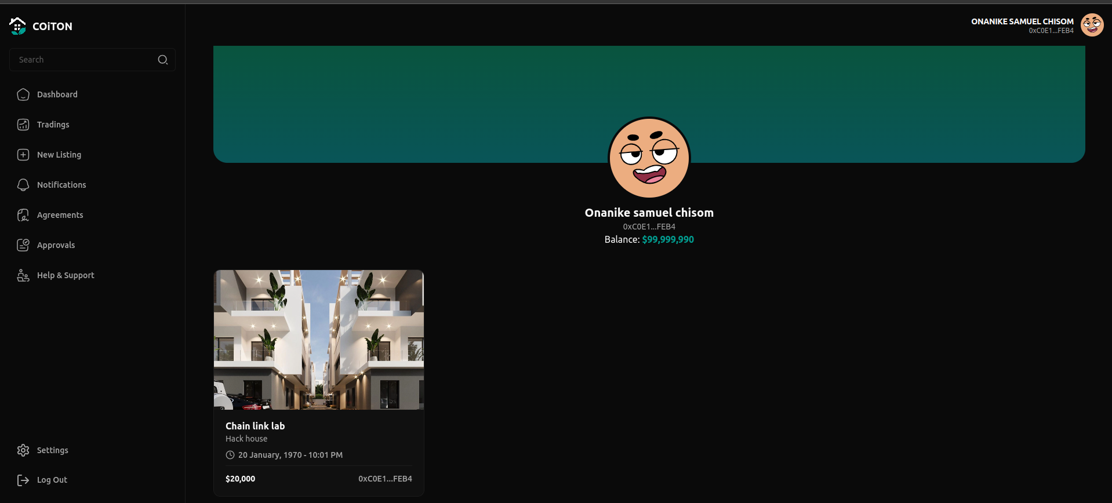
Task: Click the Log Out arrow icon
Action: [23, 480]
